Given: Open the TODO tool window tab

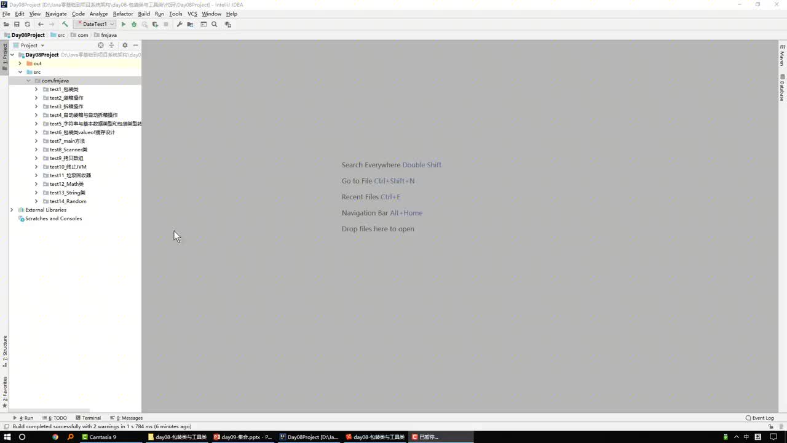Looking at the screenshot, I should [x=55, y=418].
